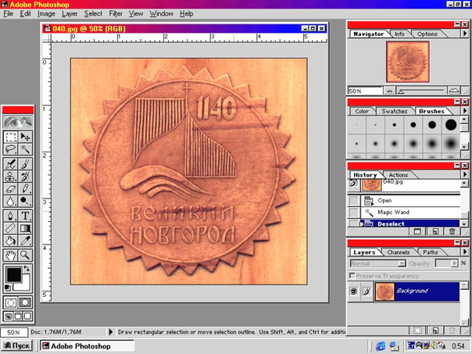
Task: Click the Пуск Start button
Action: tap(17, 346)
